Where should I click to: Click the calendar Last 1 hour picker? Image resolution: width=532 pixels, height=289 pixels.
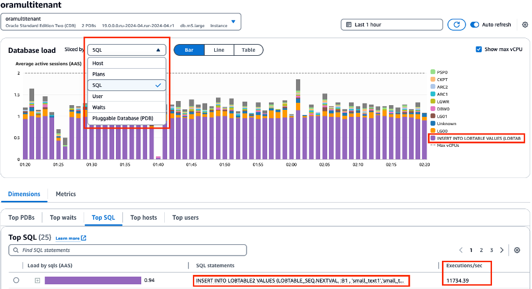391,25
